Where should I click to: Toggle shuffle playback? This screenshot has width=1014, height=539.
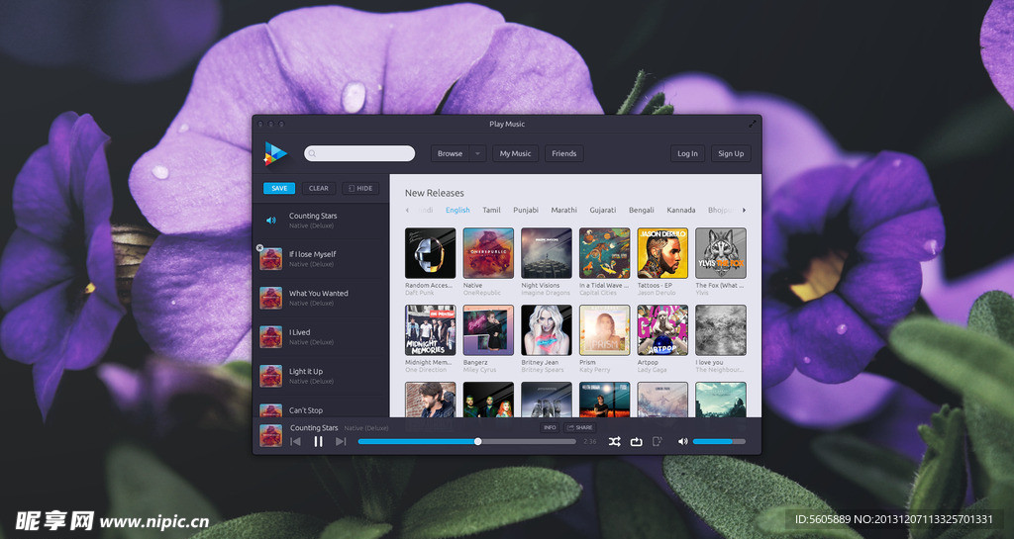point(614,441)
